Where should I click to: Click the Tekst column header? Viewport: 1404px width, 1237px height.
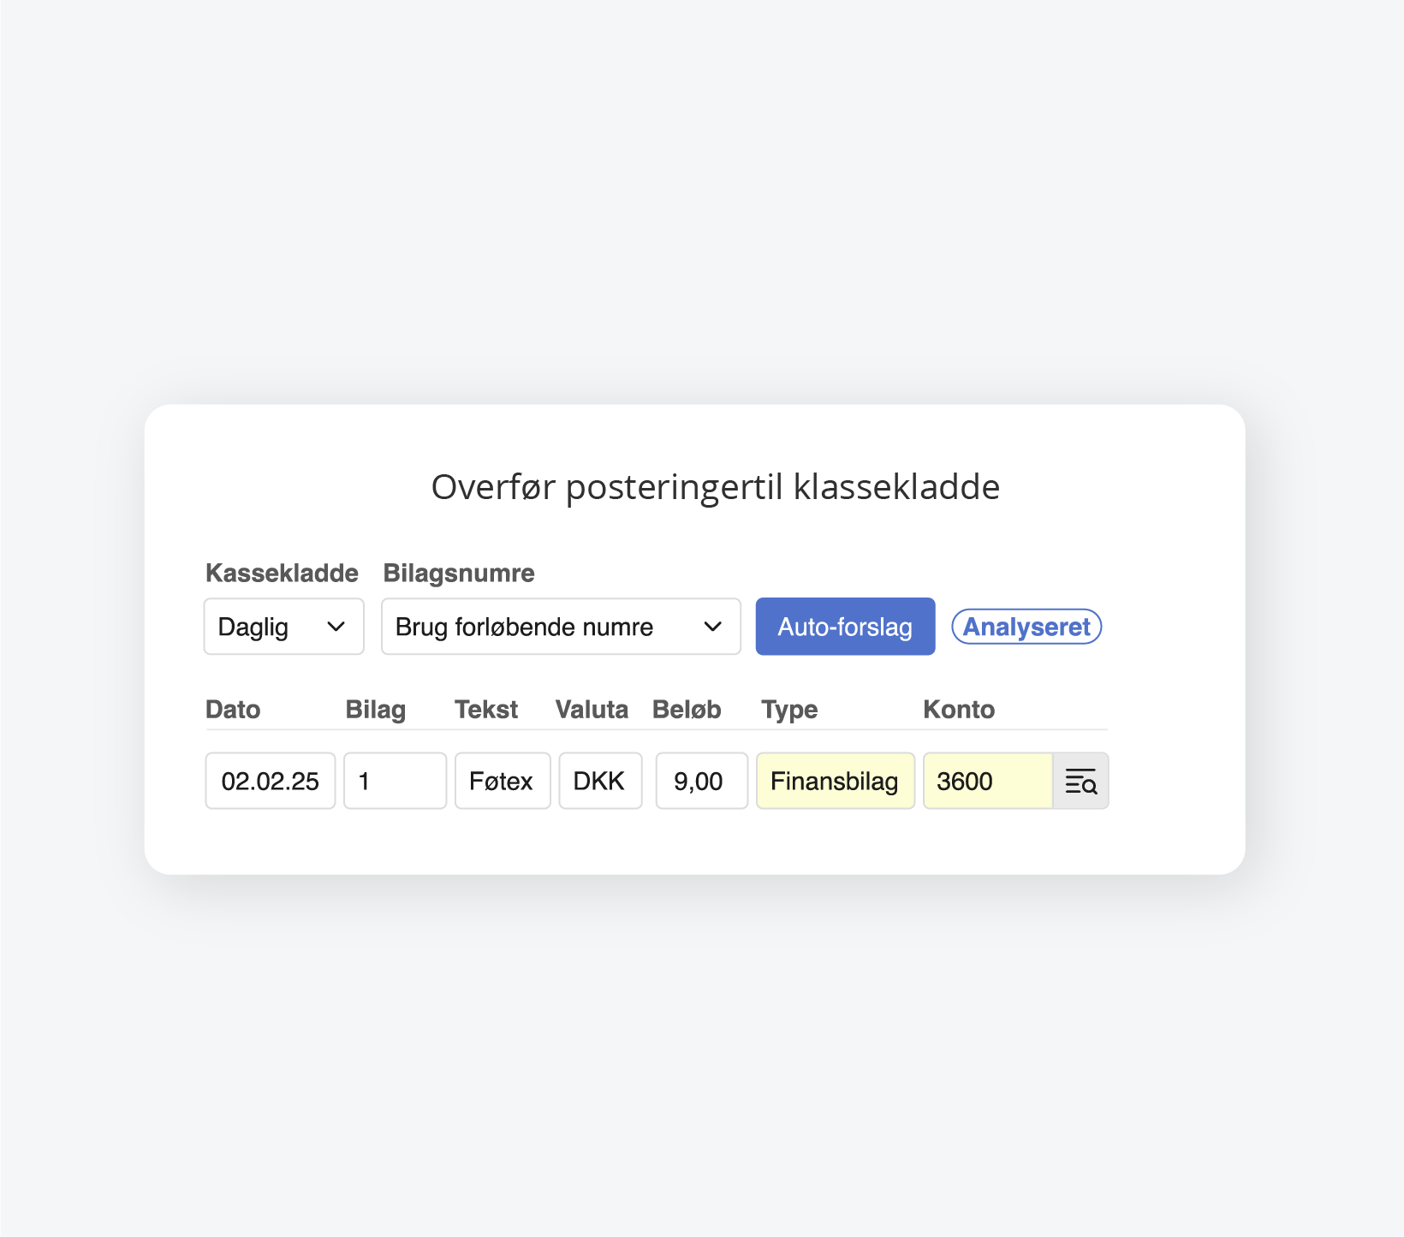pyautogui.click(x=486, y=710)
